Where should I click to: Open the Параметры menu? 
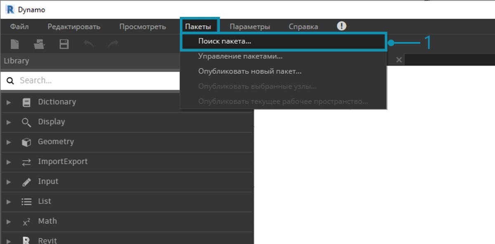click(x=250, y=27)
